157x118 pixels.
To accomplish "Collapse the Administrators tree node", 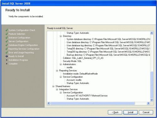I will pos(61,64).
